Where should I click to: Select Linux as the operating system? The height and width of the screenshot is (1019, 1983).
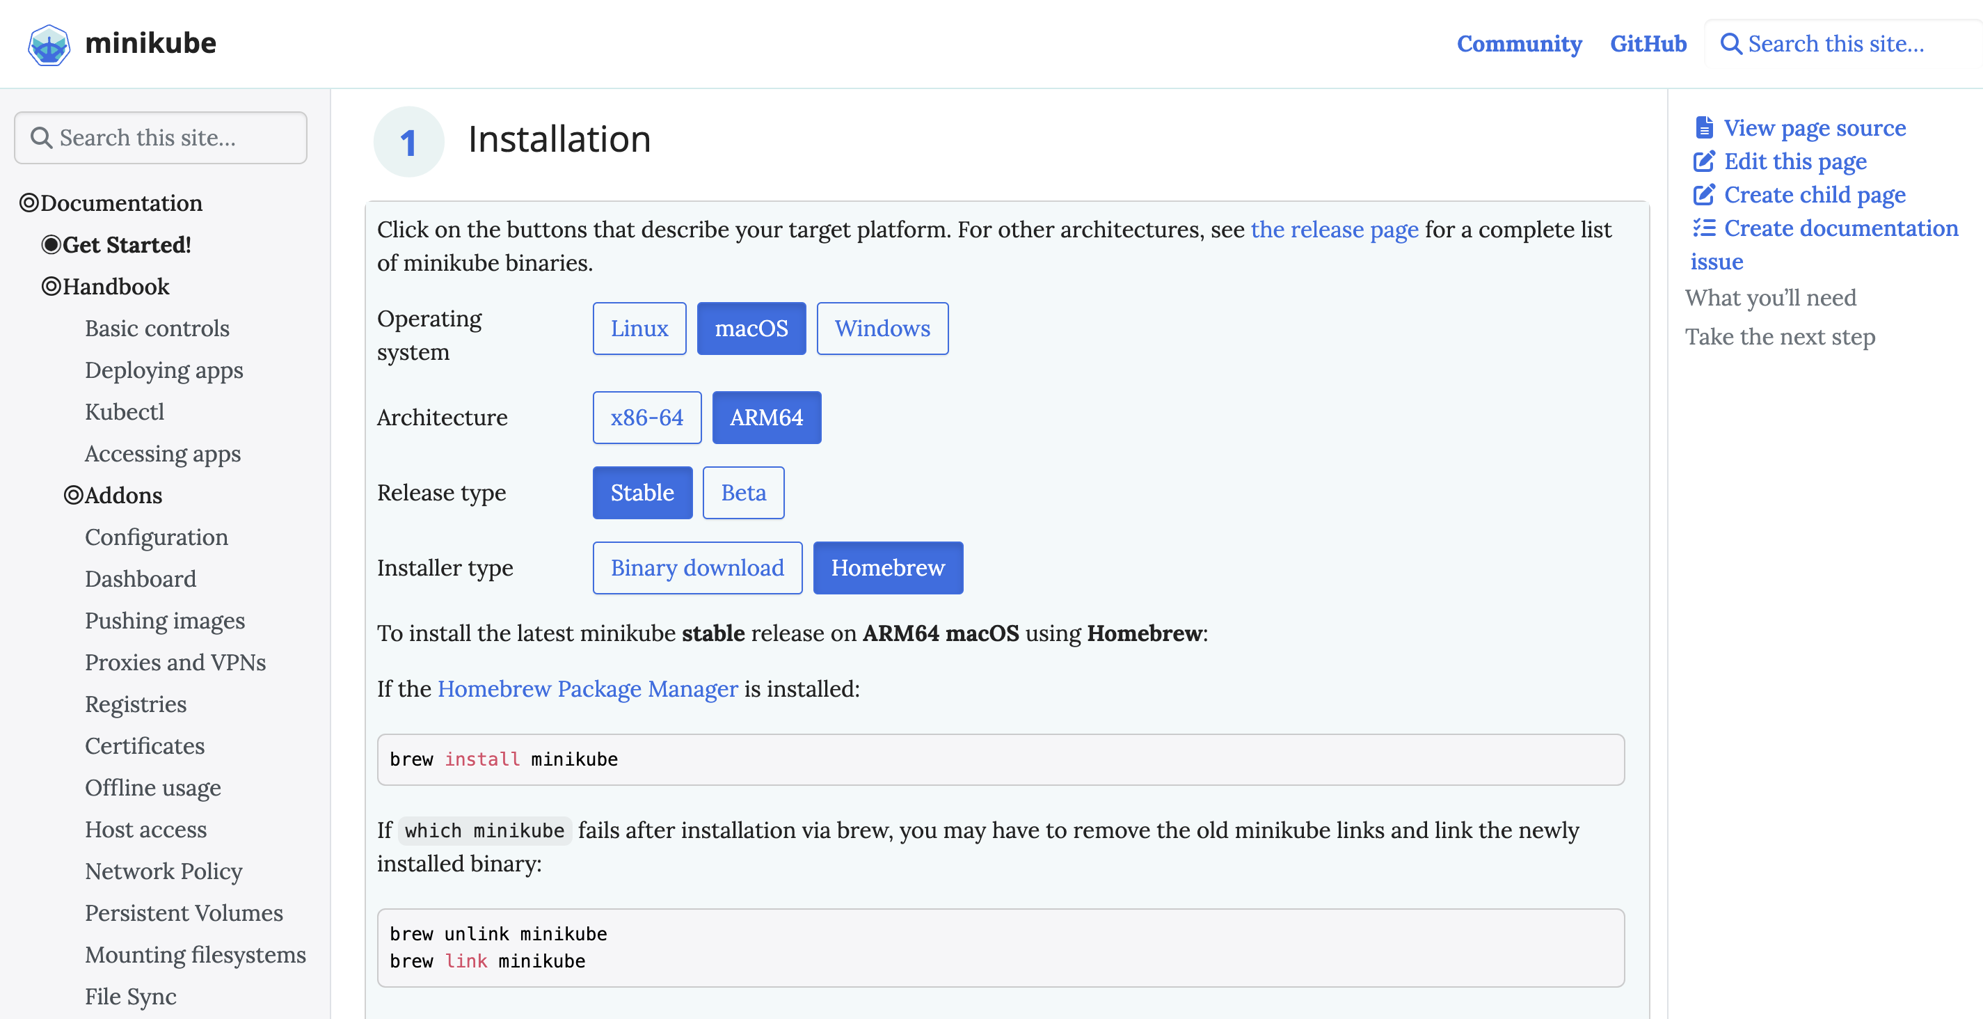click(639, 328)
